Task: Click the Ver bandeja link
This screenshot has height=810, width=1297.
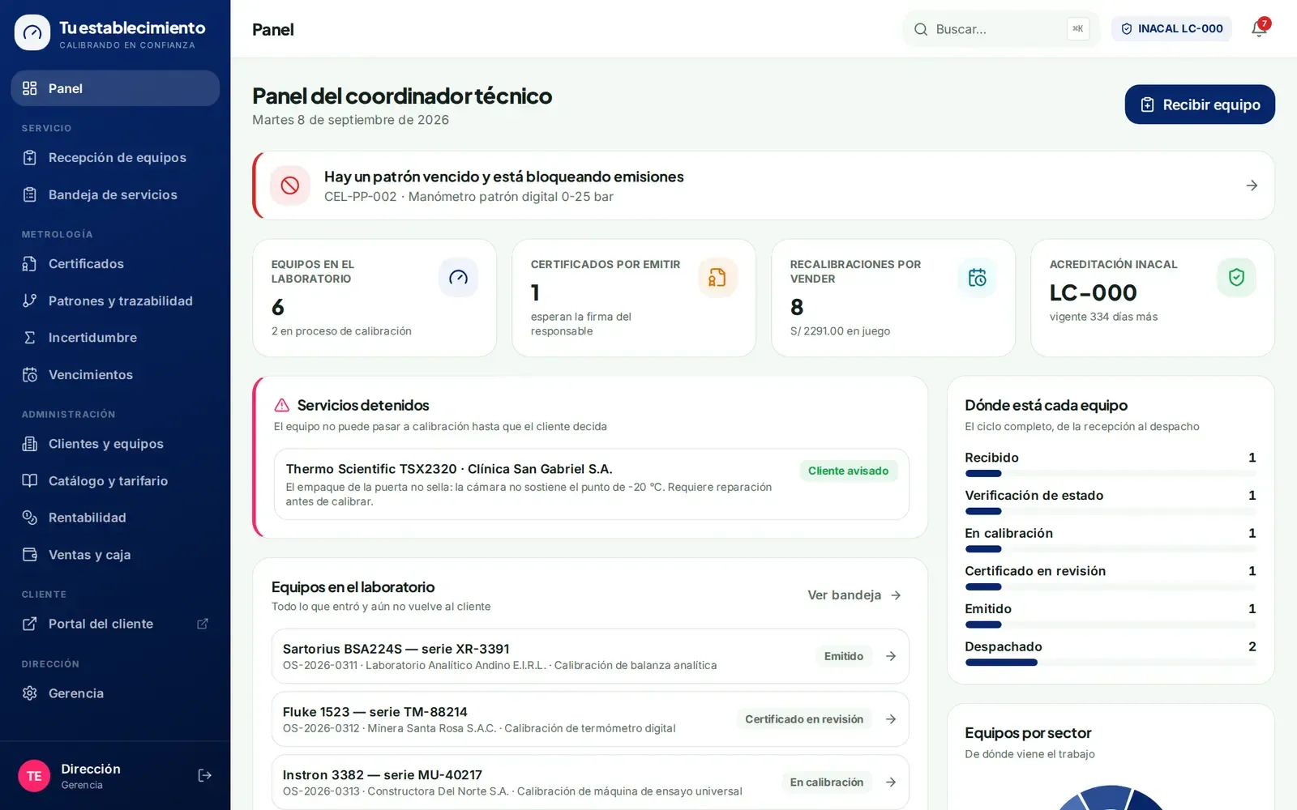Action: pyautogui.click(x=854, y=595)
